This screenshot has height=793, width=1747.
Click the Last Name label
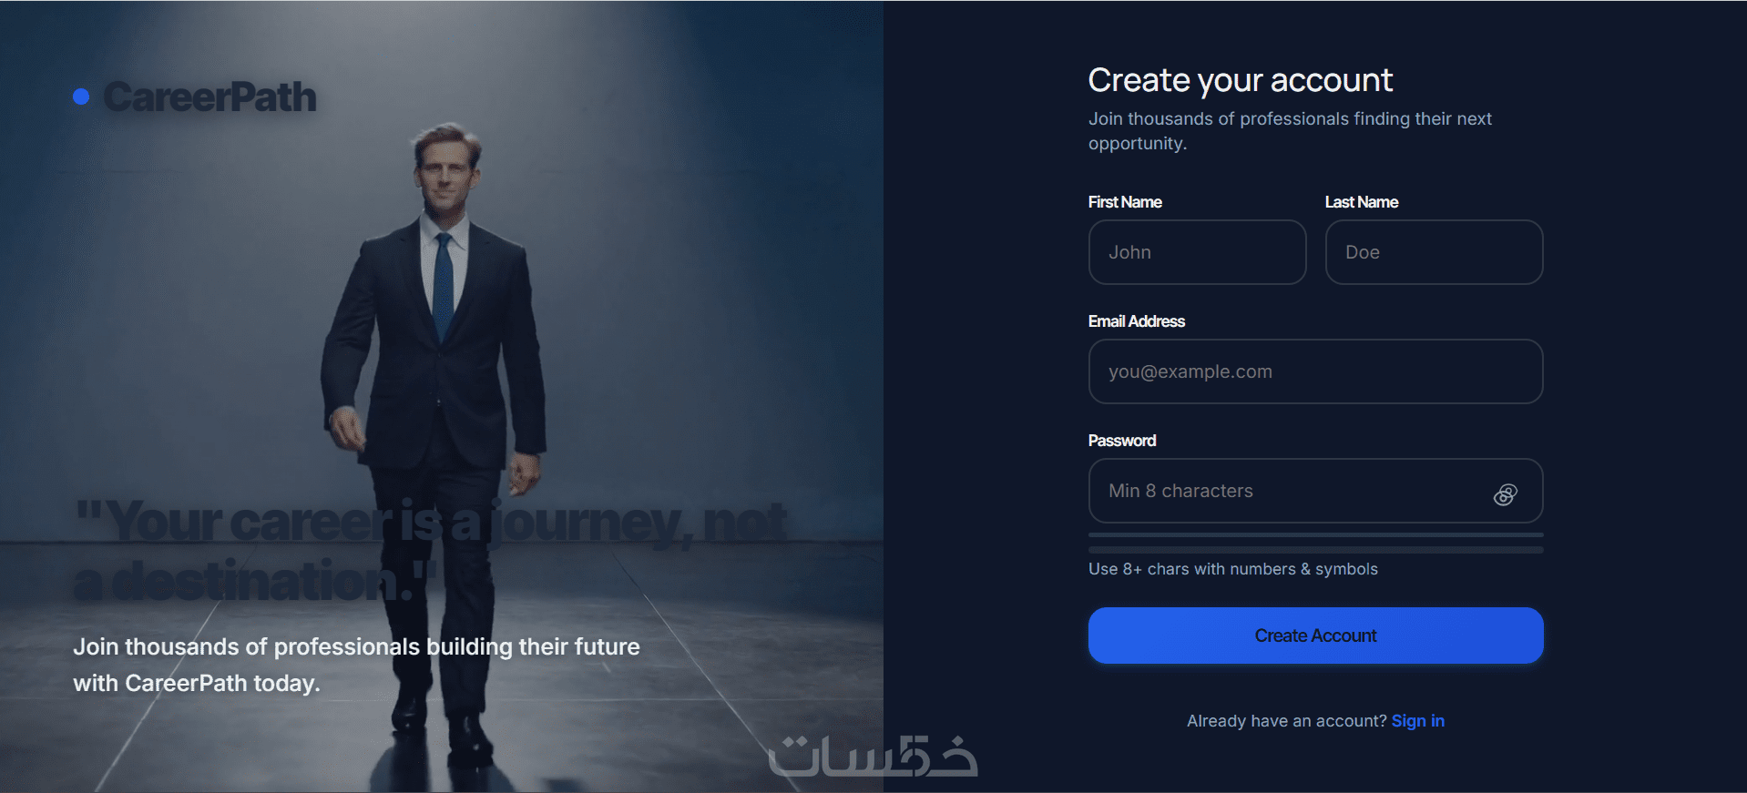click(x=1361, y=202)
